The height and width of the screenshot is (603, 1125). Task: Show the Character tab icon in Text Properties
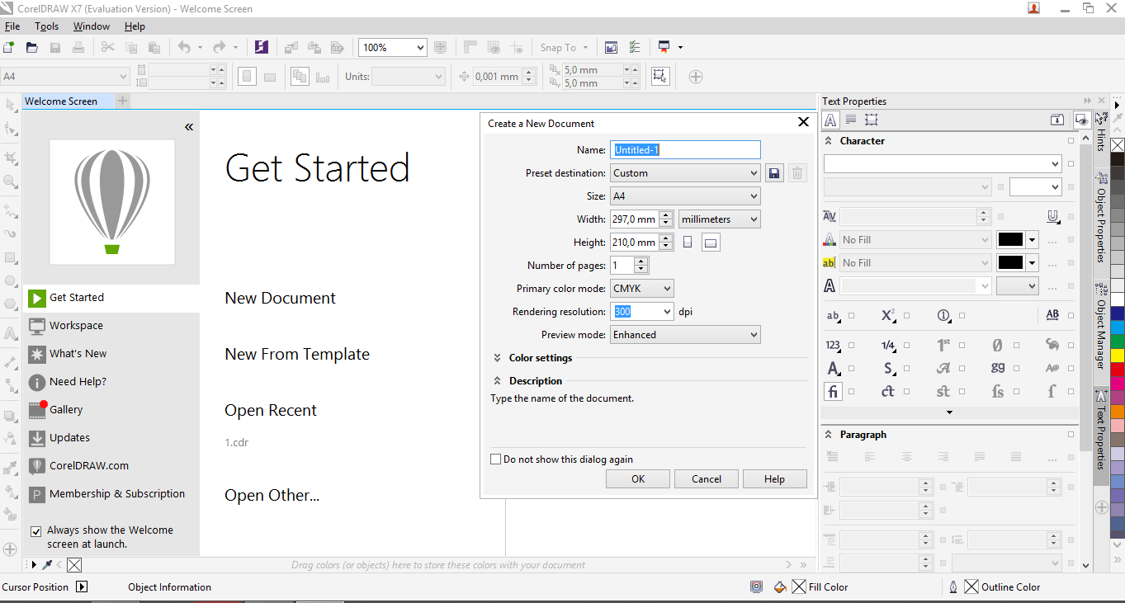click(830, 120)
